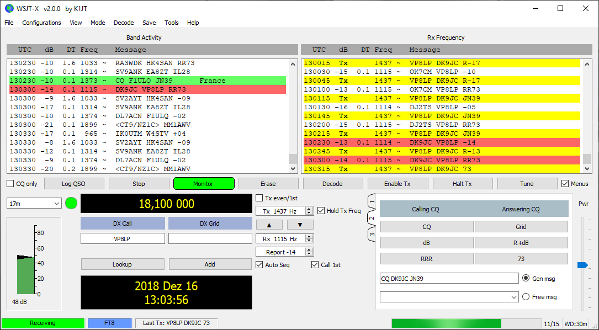Switch to message tab 1
The width and height of the screenshot is (599, 330).
[x=373, y=201]
